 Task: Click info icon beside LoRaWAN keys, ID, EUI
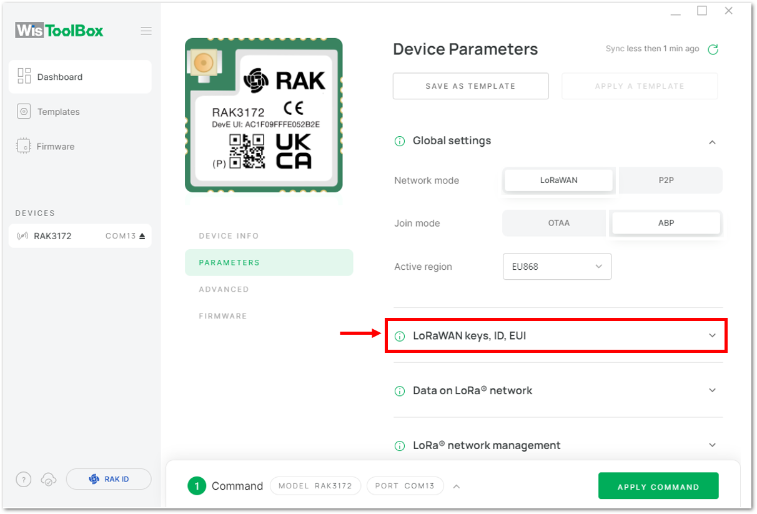(x=400, y=336)
